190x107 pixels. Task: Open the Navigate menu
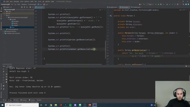(x=16, y=1)
